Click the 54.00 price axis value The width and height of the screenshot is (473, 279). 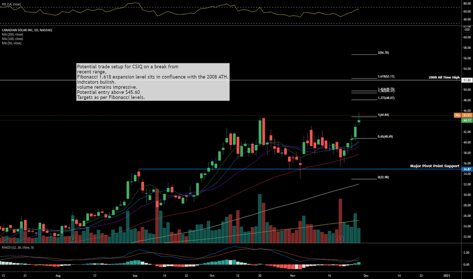pyautogui.click(x=467, y=69)
